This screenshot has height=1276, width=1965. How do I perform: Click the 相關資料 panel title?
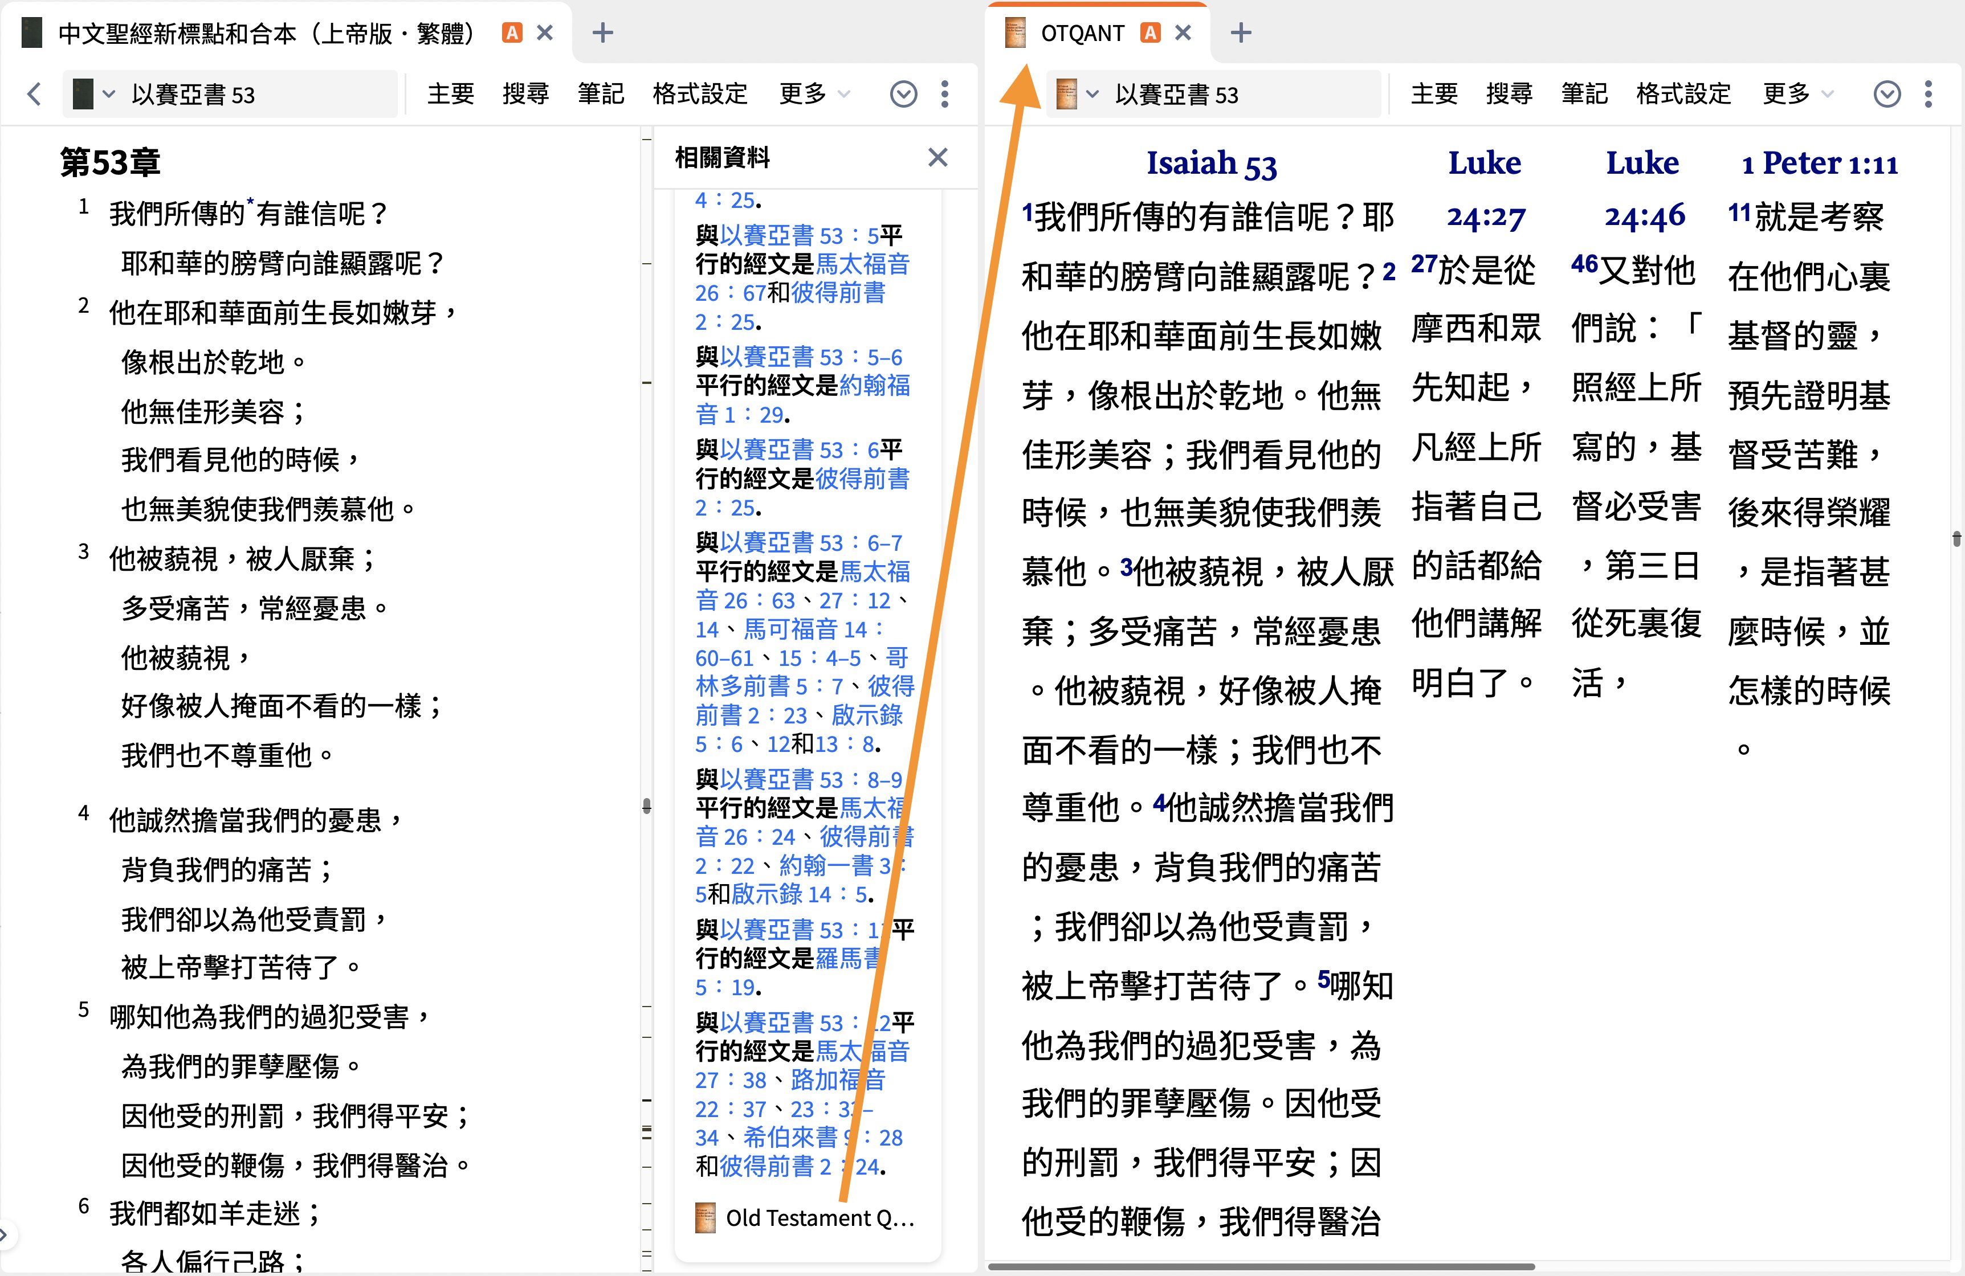(723, 157)
